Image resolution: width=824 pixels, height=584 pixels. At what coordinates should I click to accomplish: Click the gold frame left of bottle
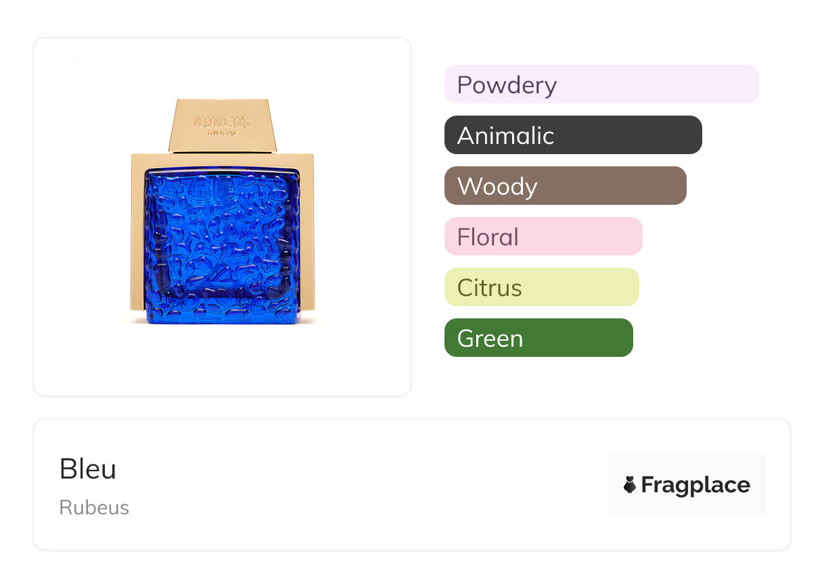coord(137,237)
